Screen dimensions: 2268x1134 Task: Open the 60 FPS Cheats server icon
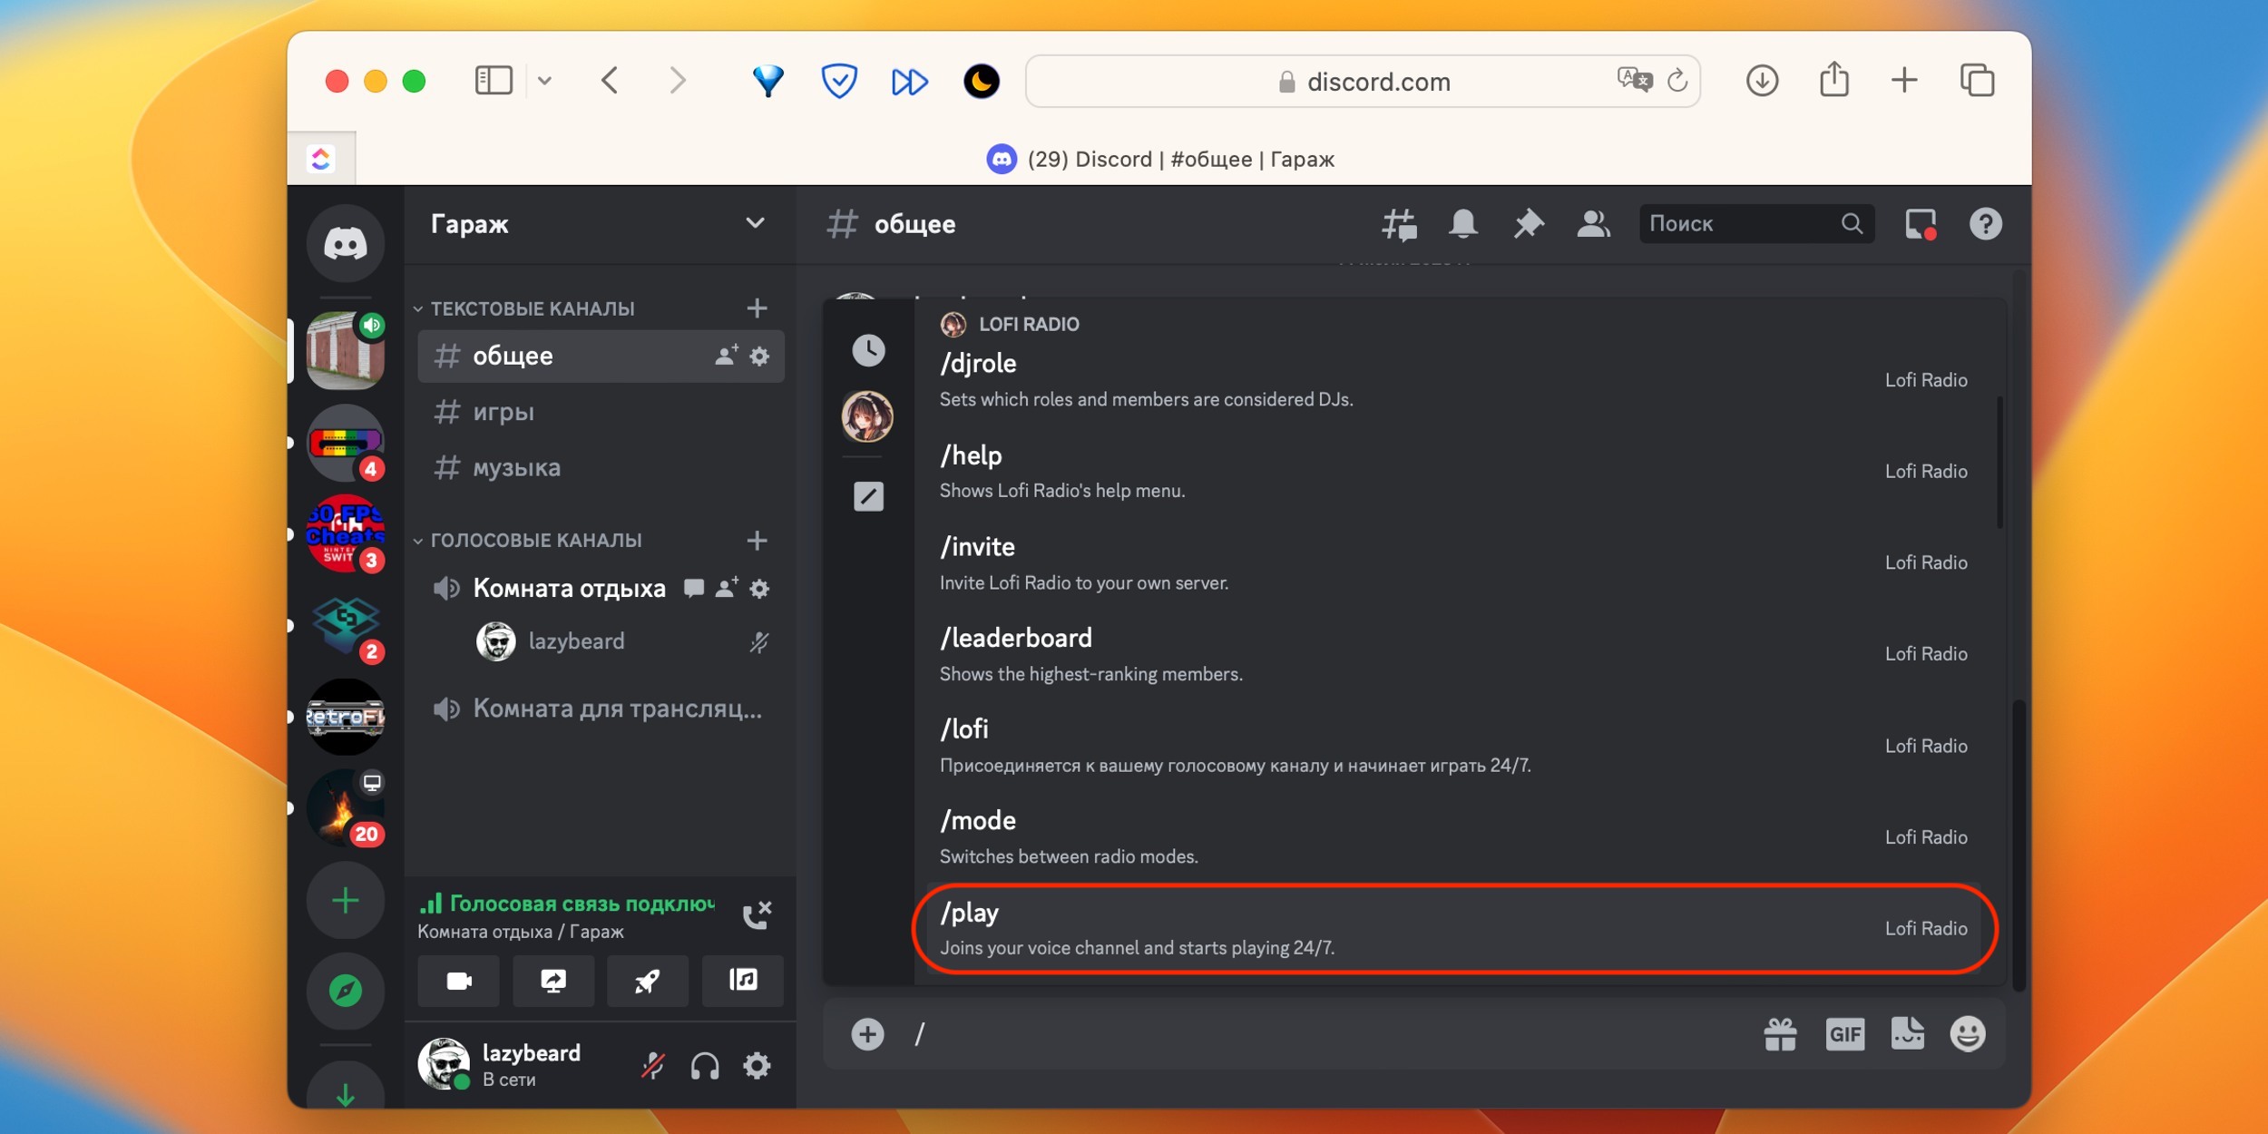(345, 533)
